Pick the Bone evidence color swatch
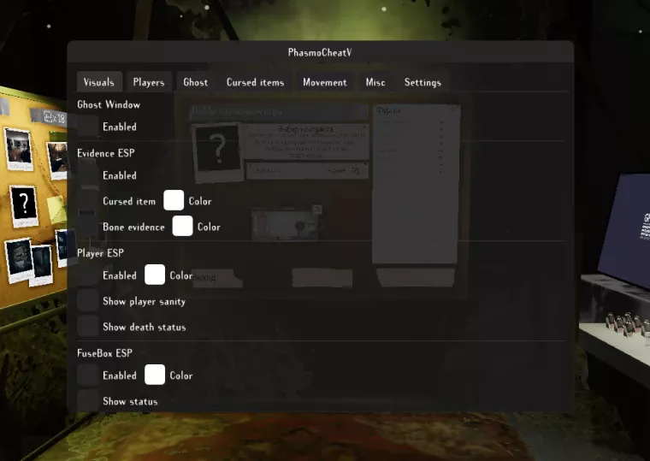 coord(182,227)
